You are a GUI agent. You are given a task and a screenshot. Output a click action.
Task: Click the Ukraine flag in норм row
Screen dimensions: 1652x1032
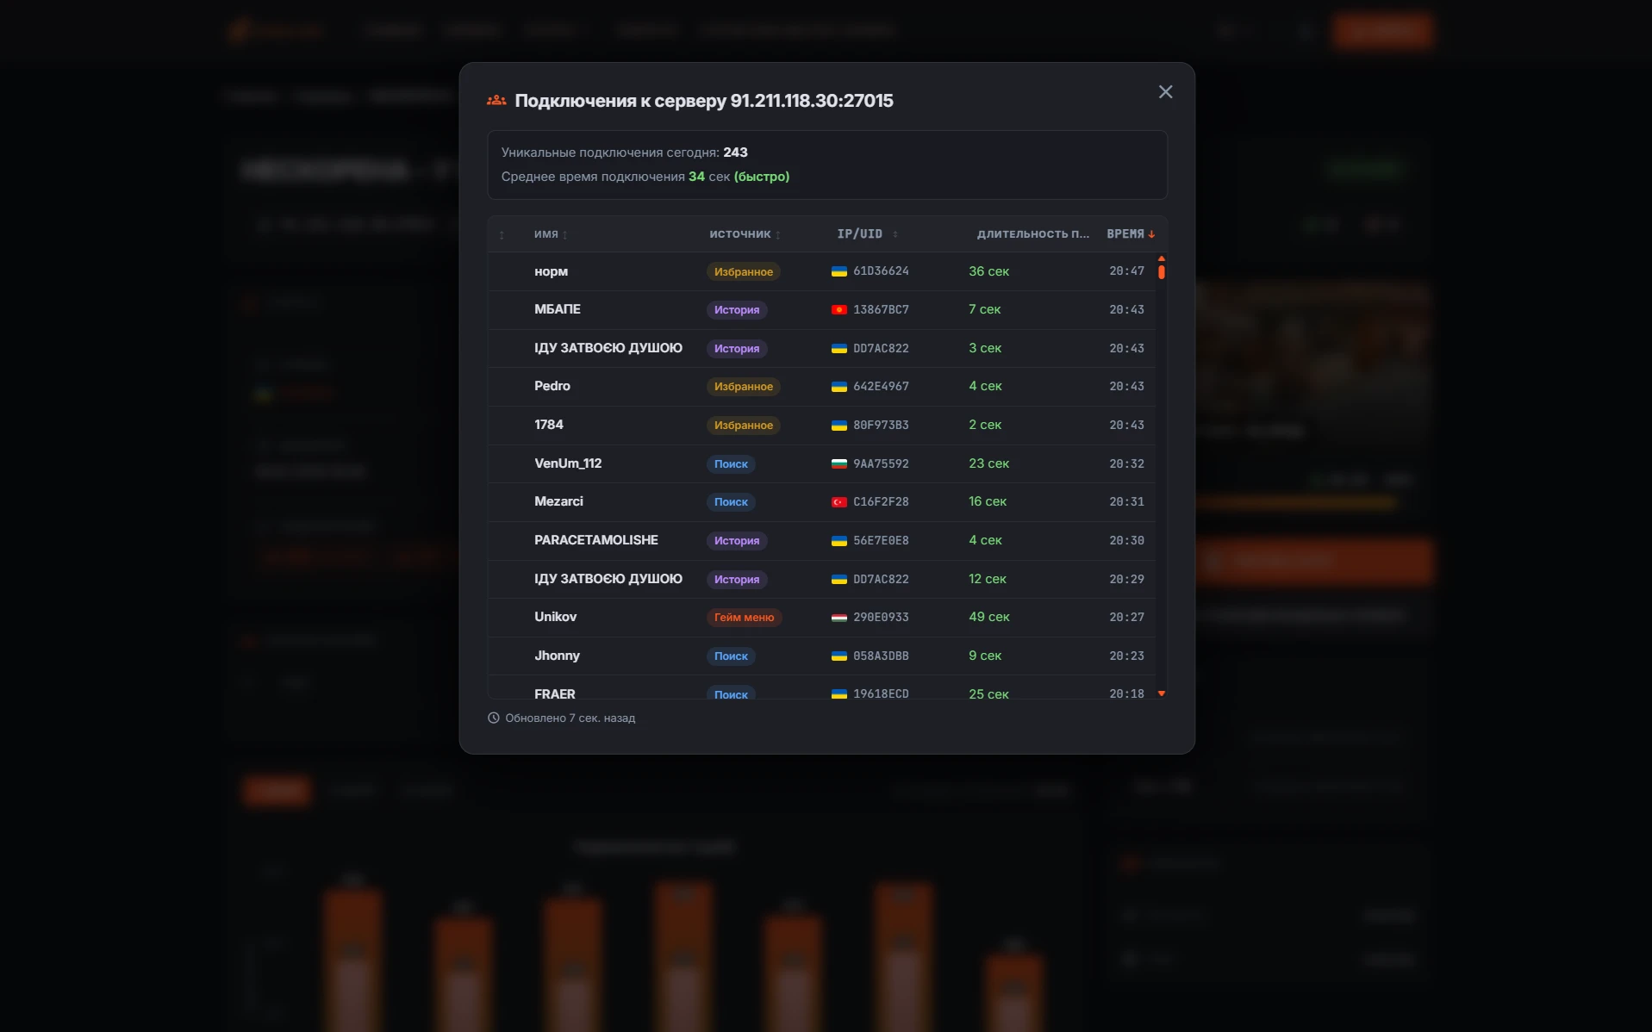(838, 271)
